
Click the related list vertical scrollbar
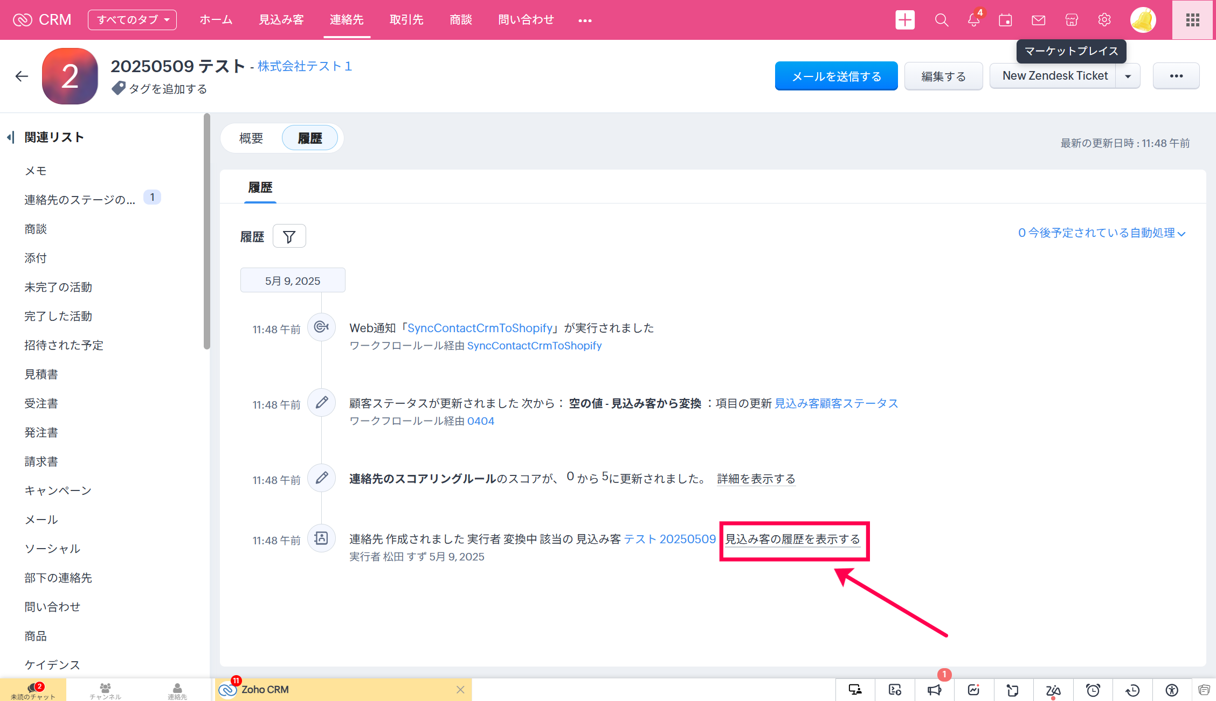(206, 232)
